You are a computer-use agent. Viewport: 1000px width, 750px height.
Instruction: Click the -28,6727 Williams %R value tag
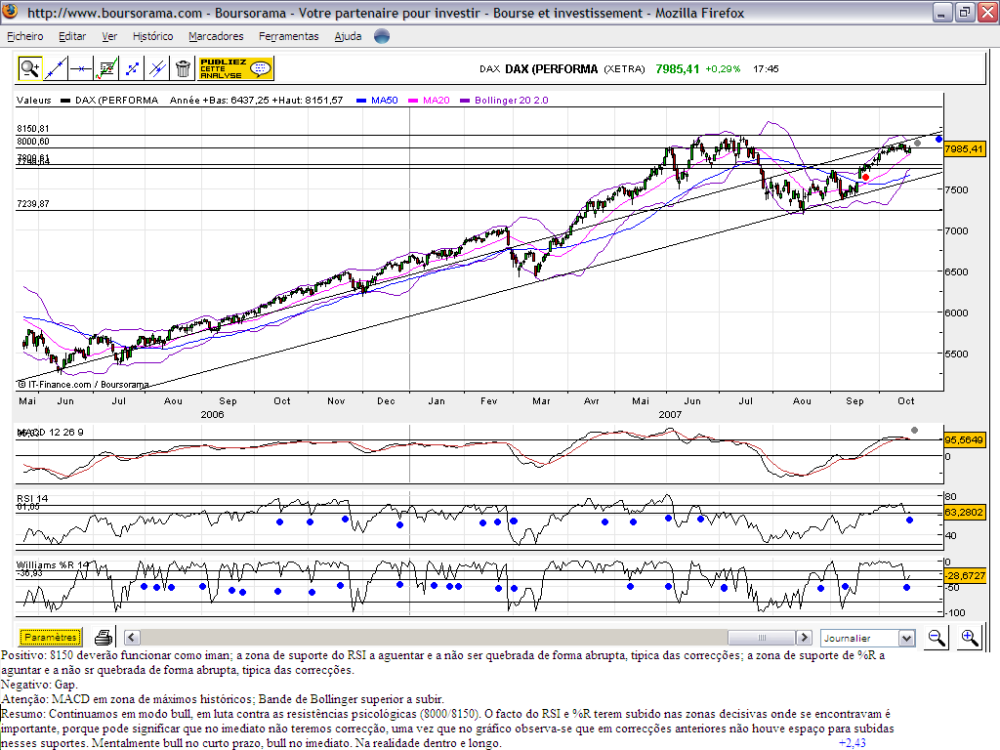pyautogui.click(x=965, y=575)
